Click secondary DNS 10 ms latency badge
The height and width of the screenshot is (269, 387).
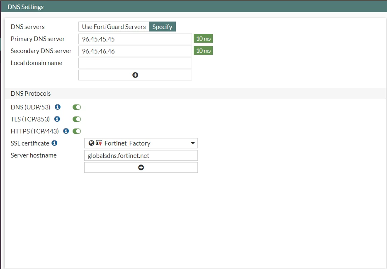[203, 51]
